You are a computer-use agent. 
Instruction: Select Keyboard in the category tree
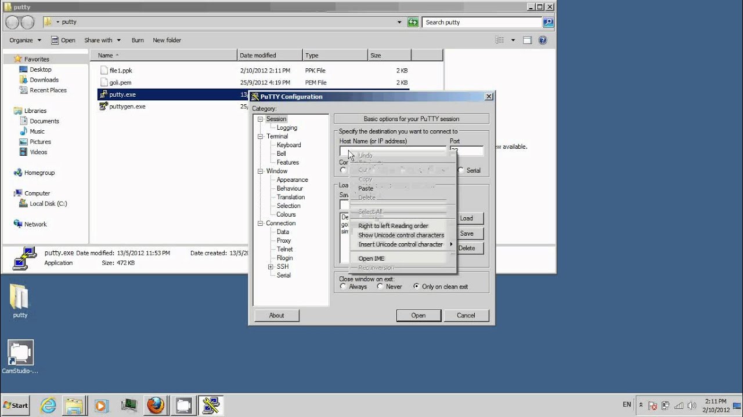(288, 145)
